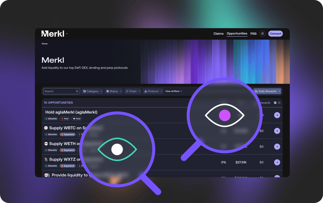This screenshot has height=203, width=323.
Task: Click the token pair icon beside Provide liquidity
Action: point(47,175)
